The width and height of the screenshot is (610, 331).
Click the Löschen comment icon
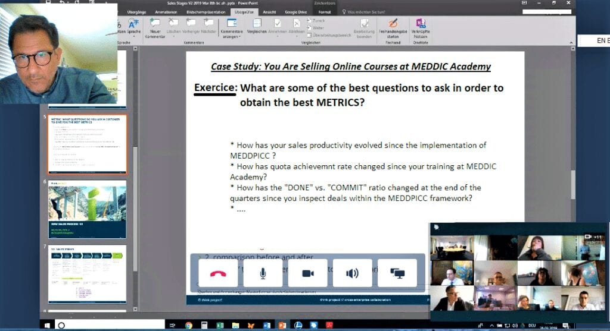tap(173, 23)
